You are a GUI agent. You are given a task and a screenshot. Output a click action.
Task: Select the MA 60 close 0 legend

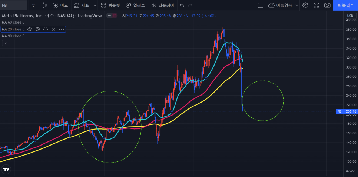[x=13, y=22]
